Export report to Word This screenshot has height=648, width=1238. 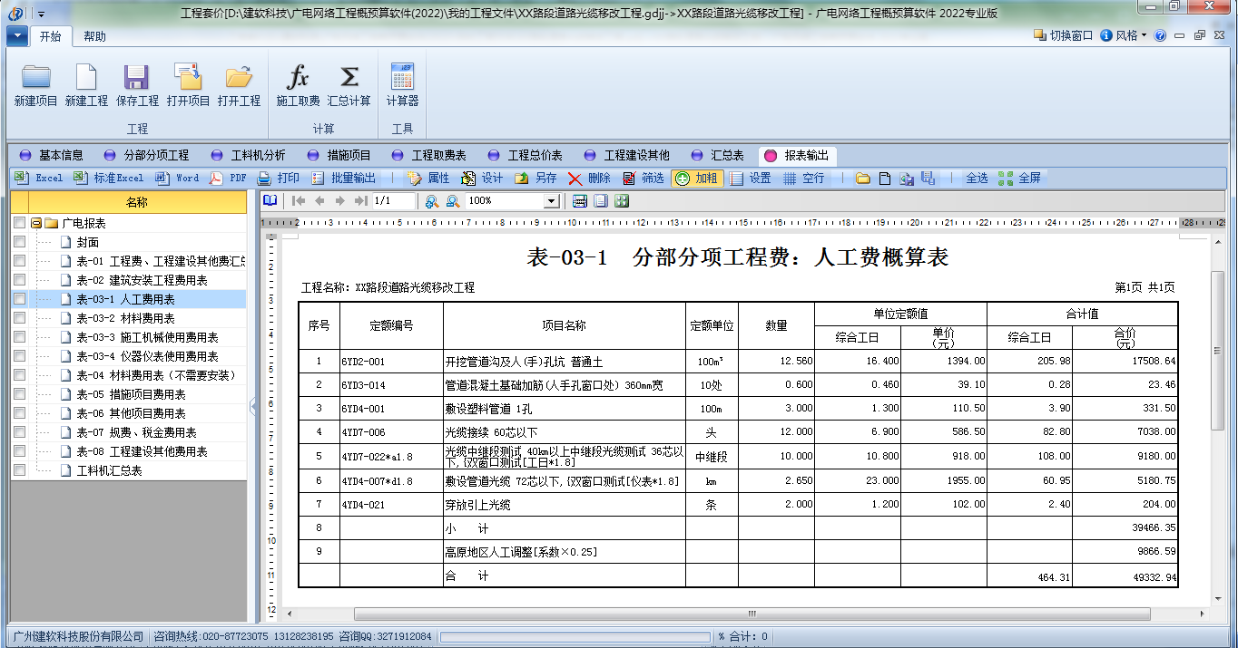point(177,179)
